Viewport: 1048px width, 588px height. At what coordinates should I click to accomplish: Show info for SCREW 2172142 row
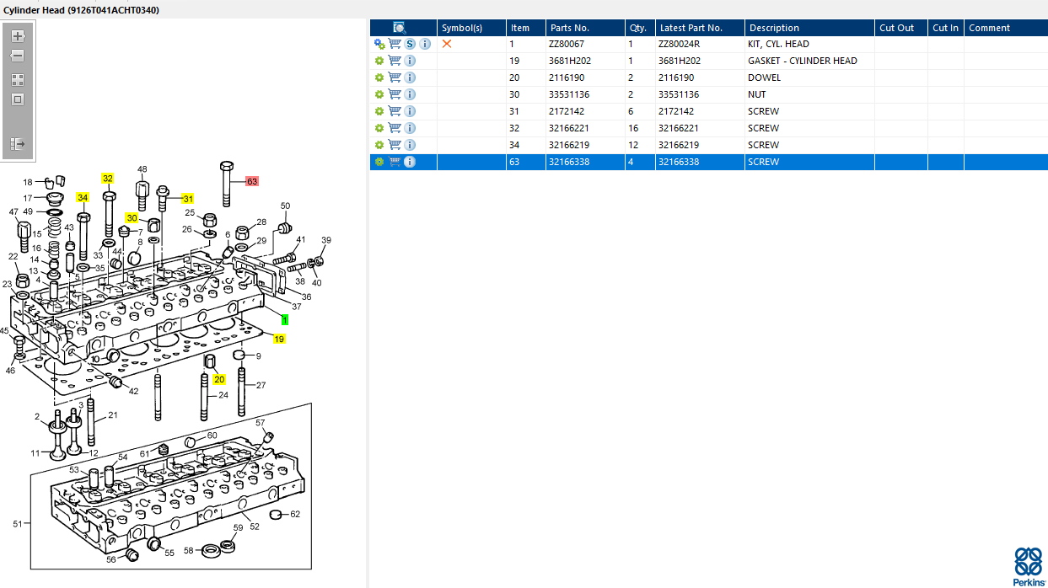coord(410,111)
